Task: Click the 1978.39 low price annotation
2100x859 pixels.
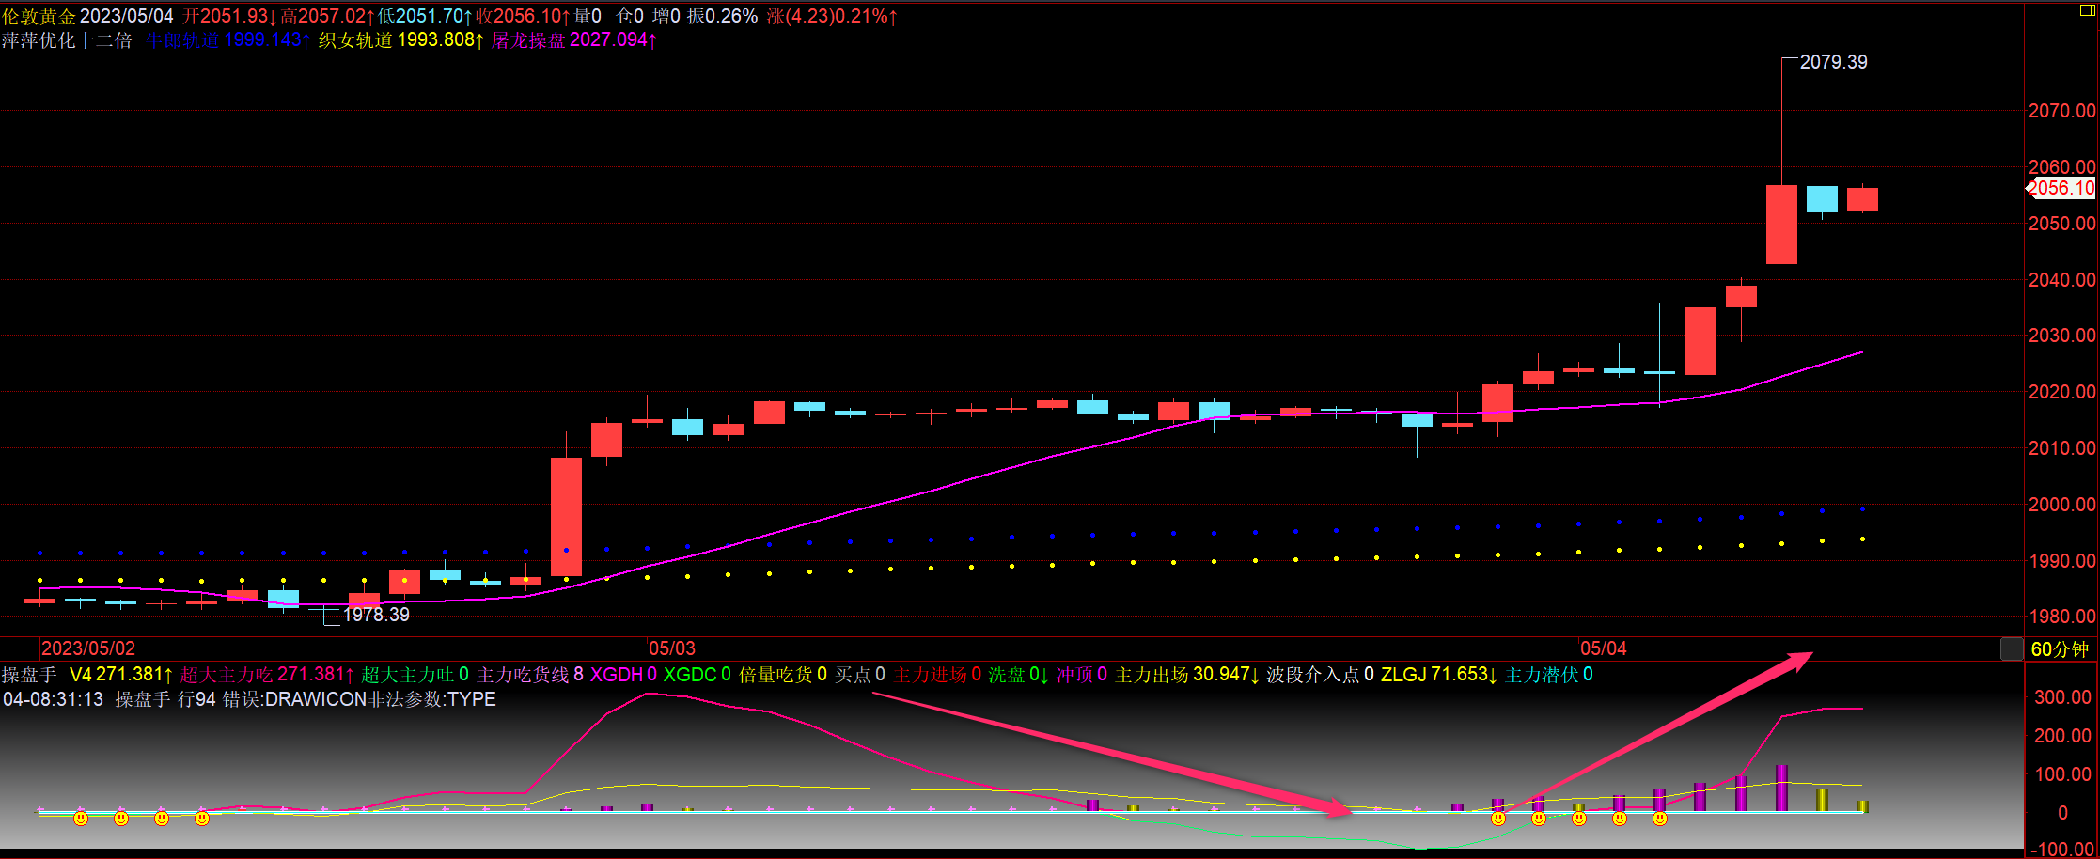Action: [376, 615]
